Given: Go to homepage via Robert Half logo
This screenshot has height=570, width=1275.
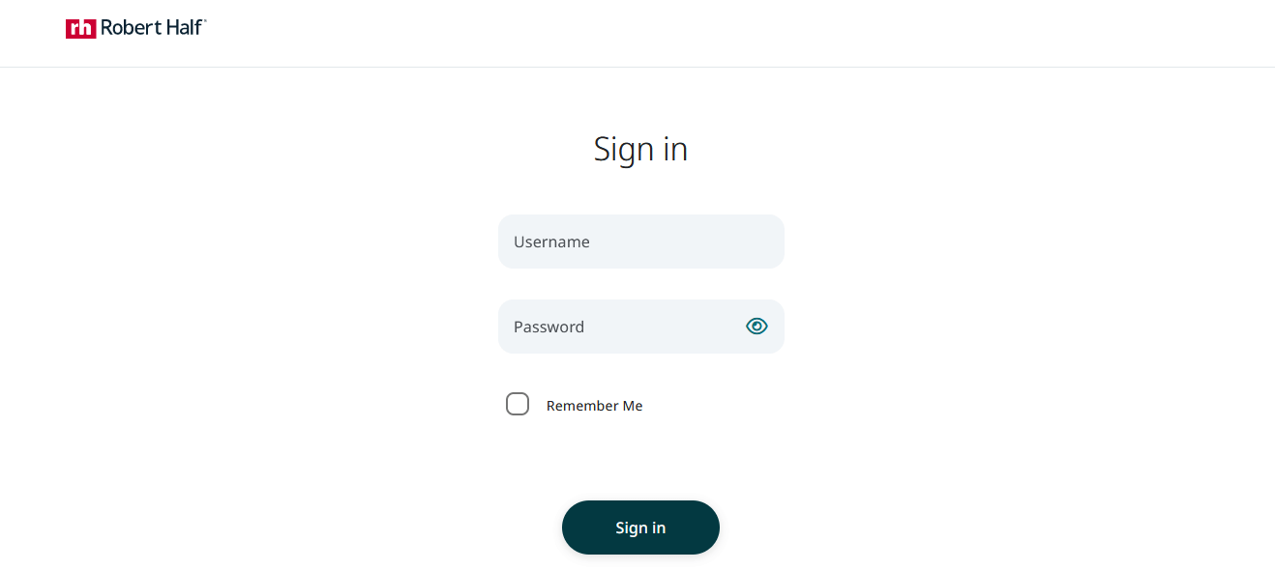Looking at the screenshot, I should [136, 28].
